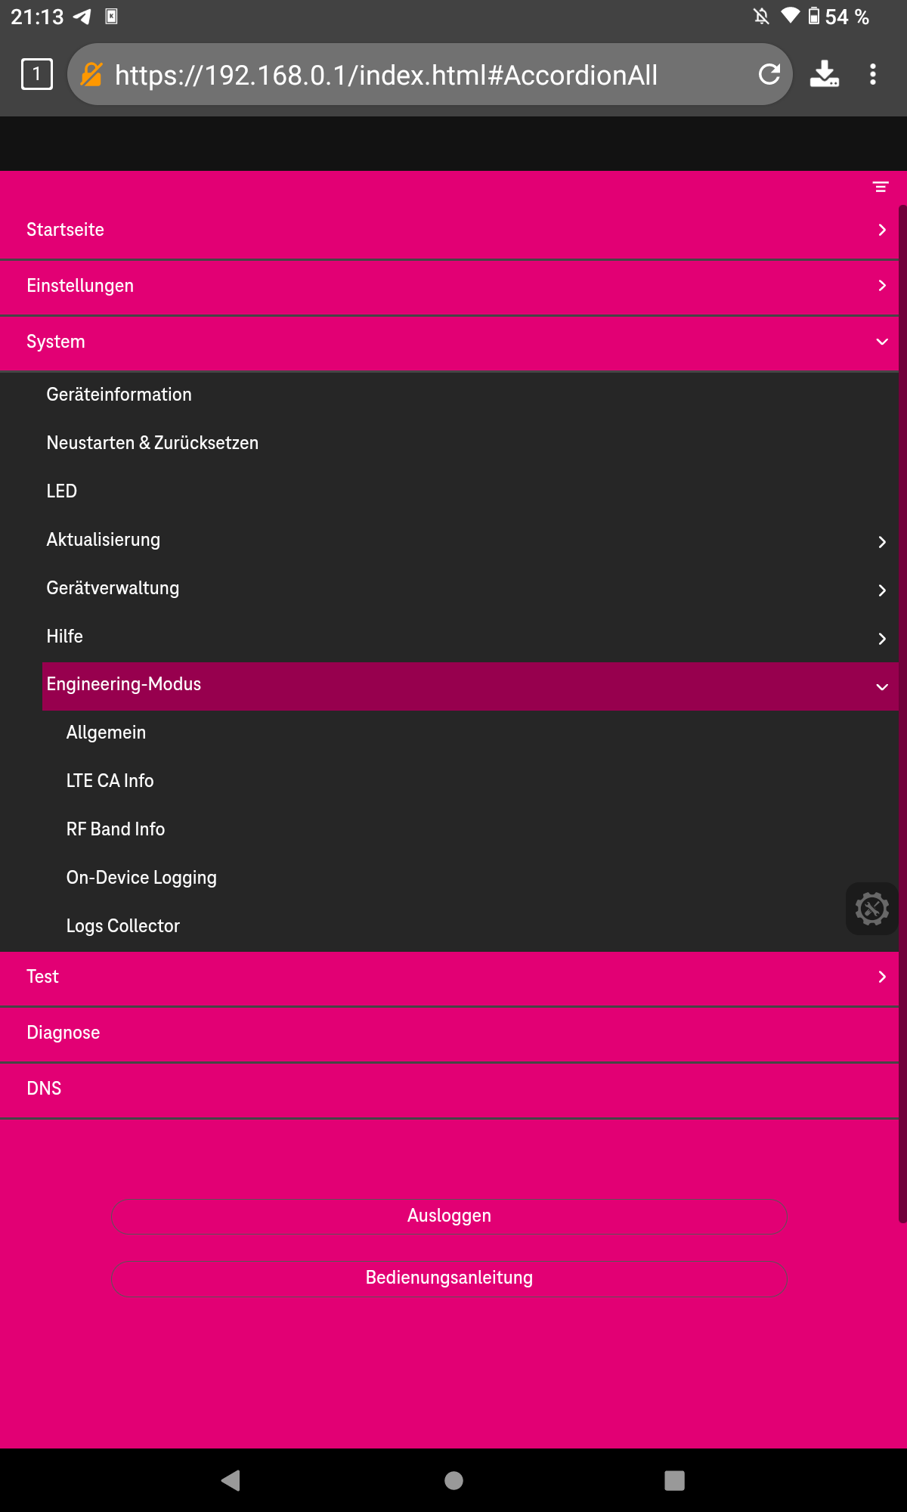Open the LED settings entry
This screenshot has height=1512, width=907.
click(470, 491)
